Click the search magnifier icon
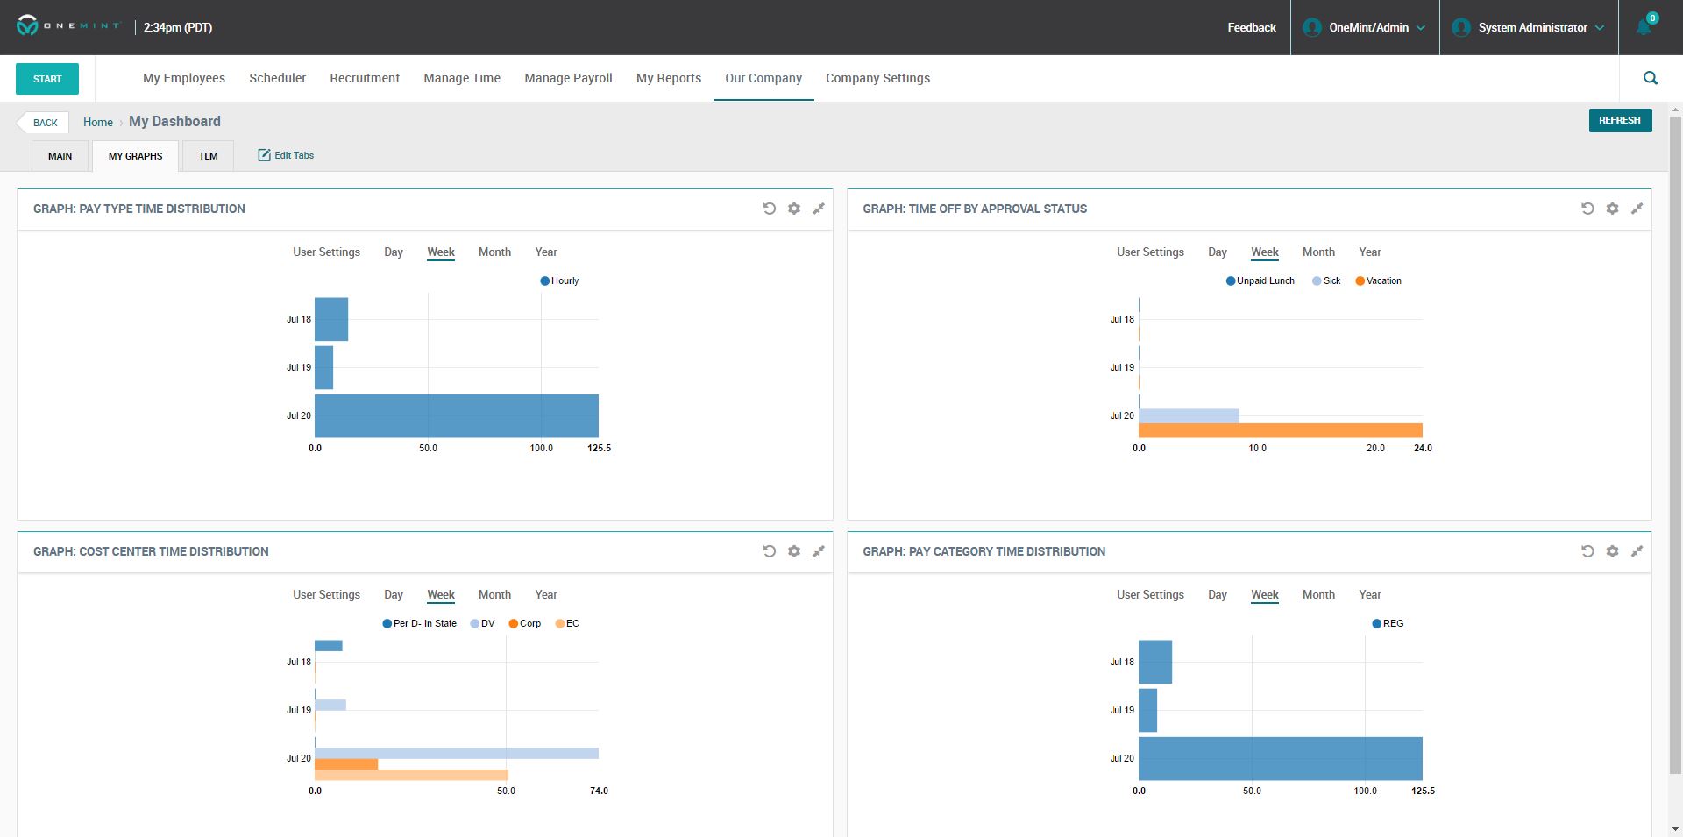Viewport: 1683px width, 837px height. [1650, 78]
